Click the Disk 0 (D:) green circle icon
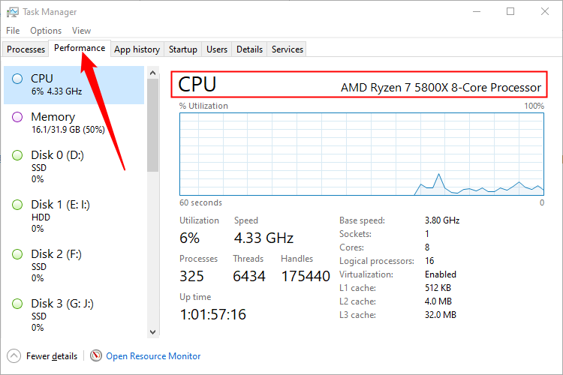563x375 pixels. point(18,155)
